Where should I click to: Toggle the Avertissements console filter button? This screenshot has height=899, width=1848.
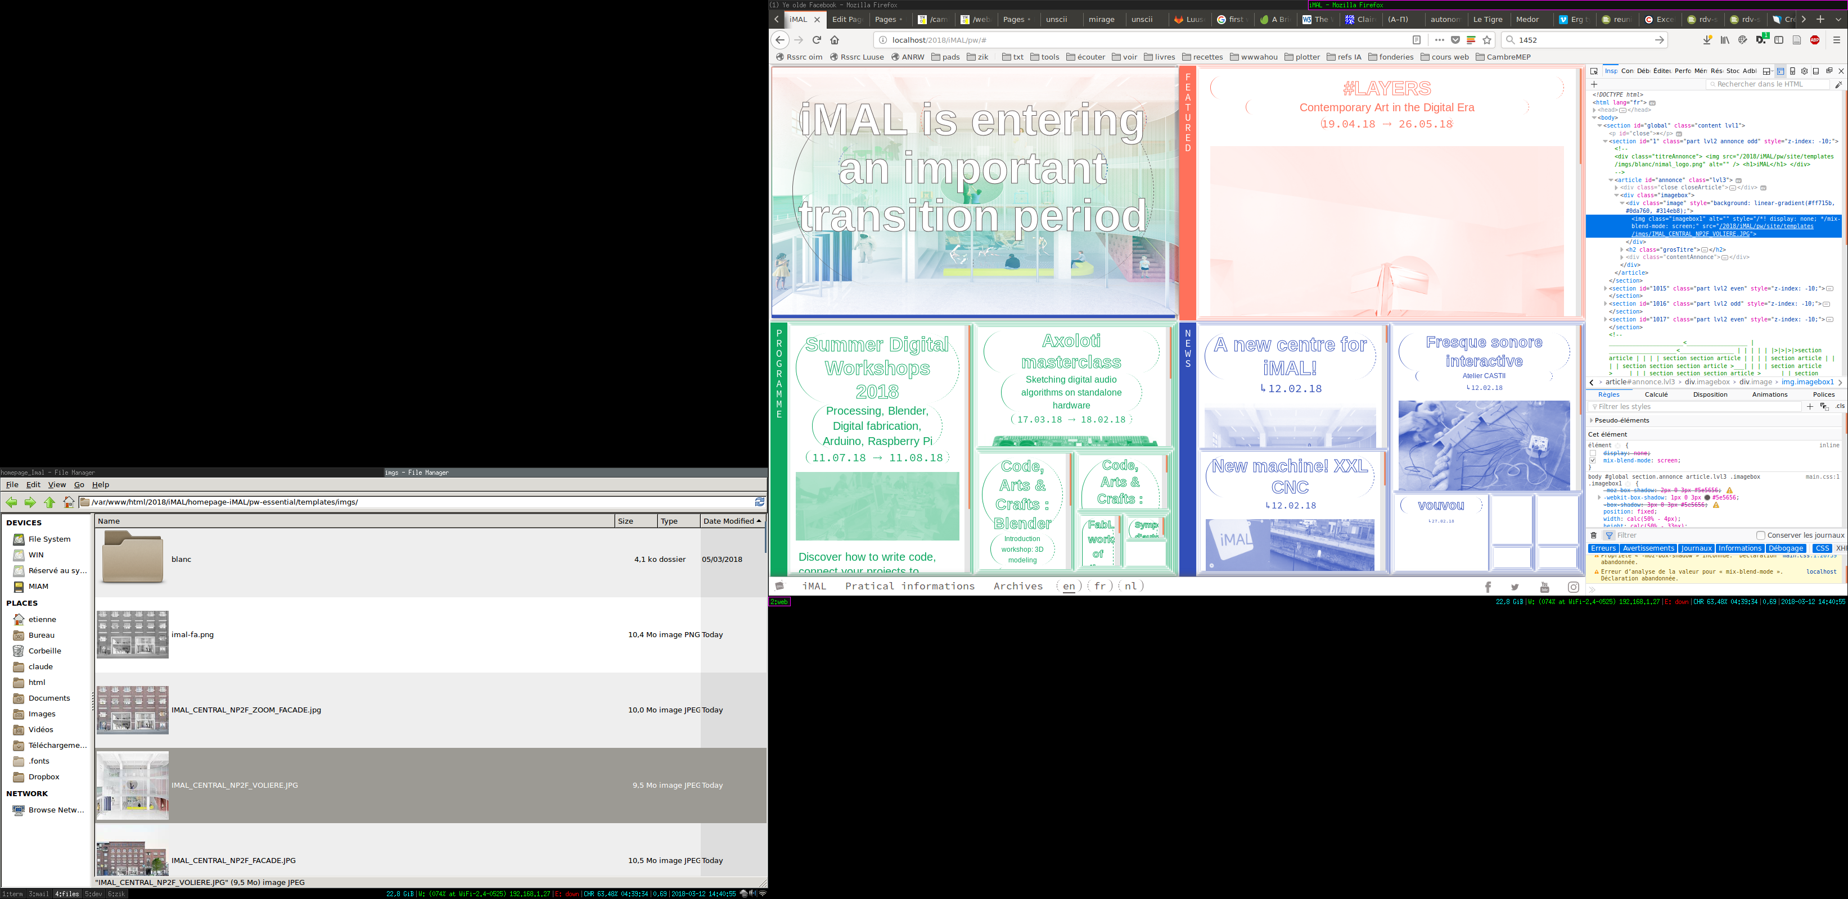pyautogui.click(x=1647, y=548)
